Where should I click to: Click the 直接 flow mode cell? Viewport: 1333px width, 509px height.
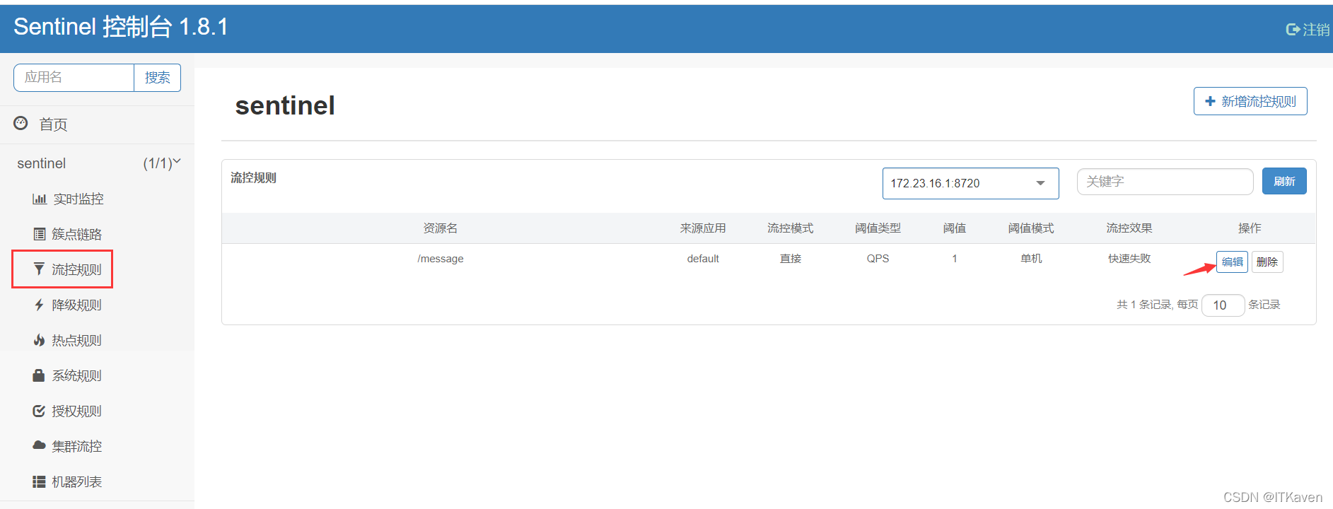[791, 259]
